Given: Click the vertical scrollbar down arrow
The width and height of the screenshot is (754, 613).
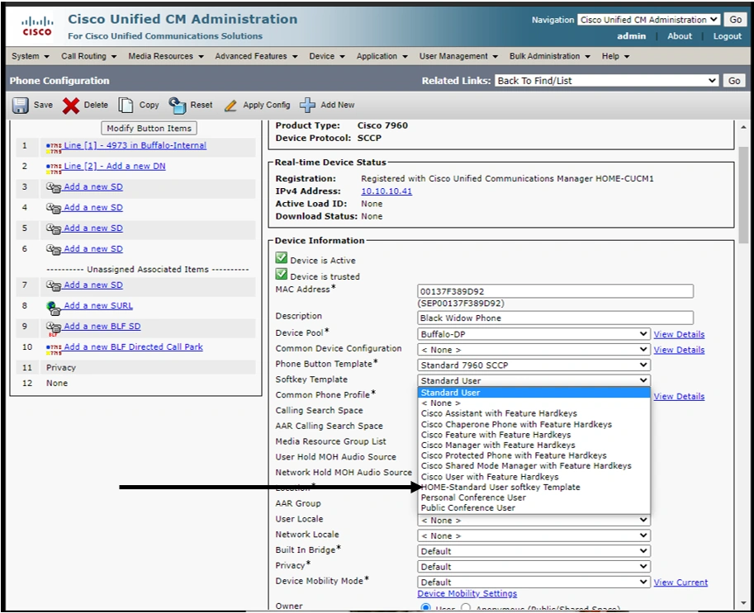Looking at the screenshot, I should (744, 602).
